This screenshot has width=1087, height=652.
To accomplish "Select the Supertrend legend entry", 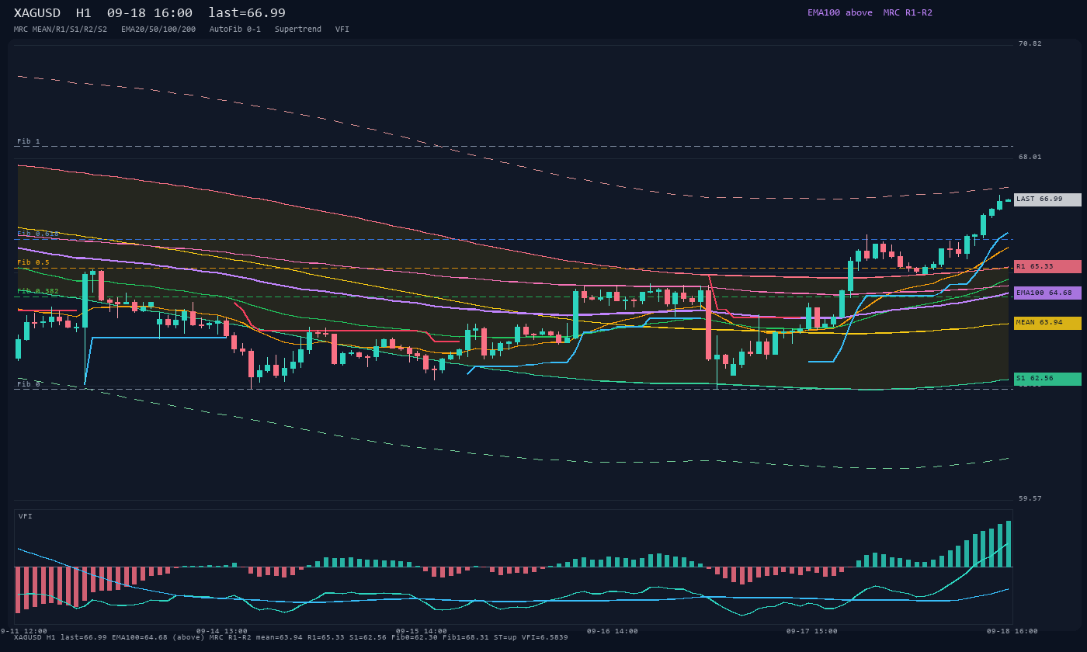I will click(x=298, y=29).
